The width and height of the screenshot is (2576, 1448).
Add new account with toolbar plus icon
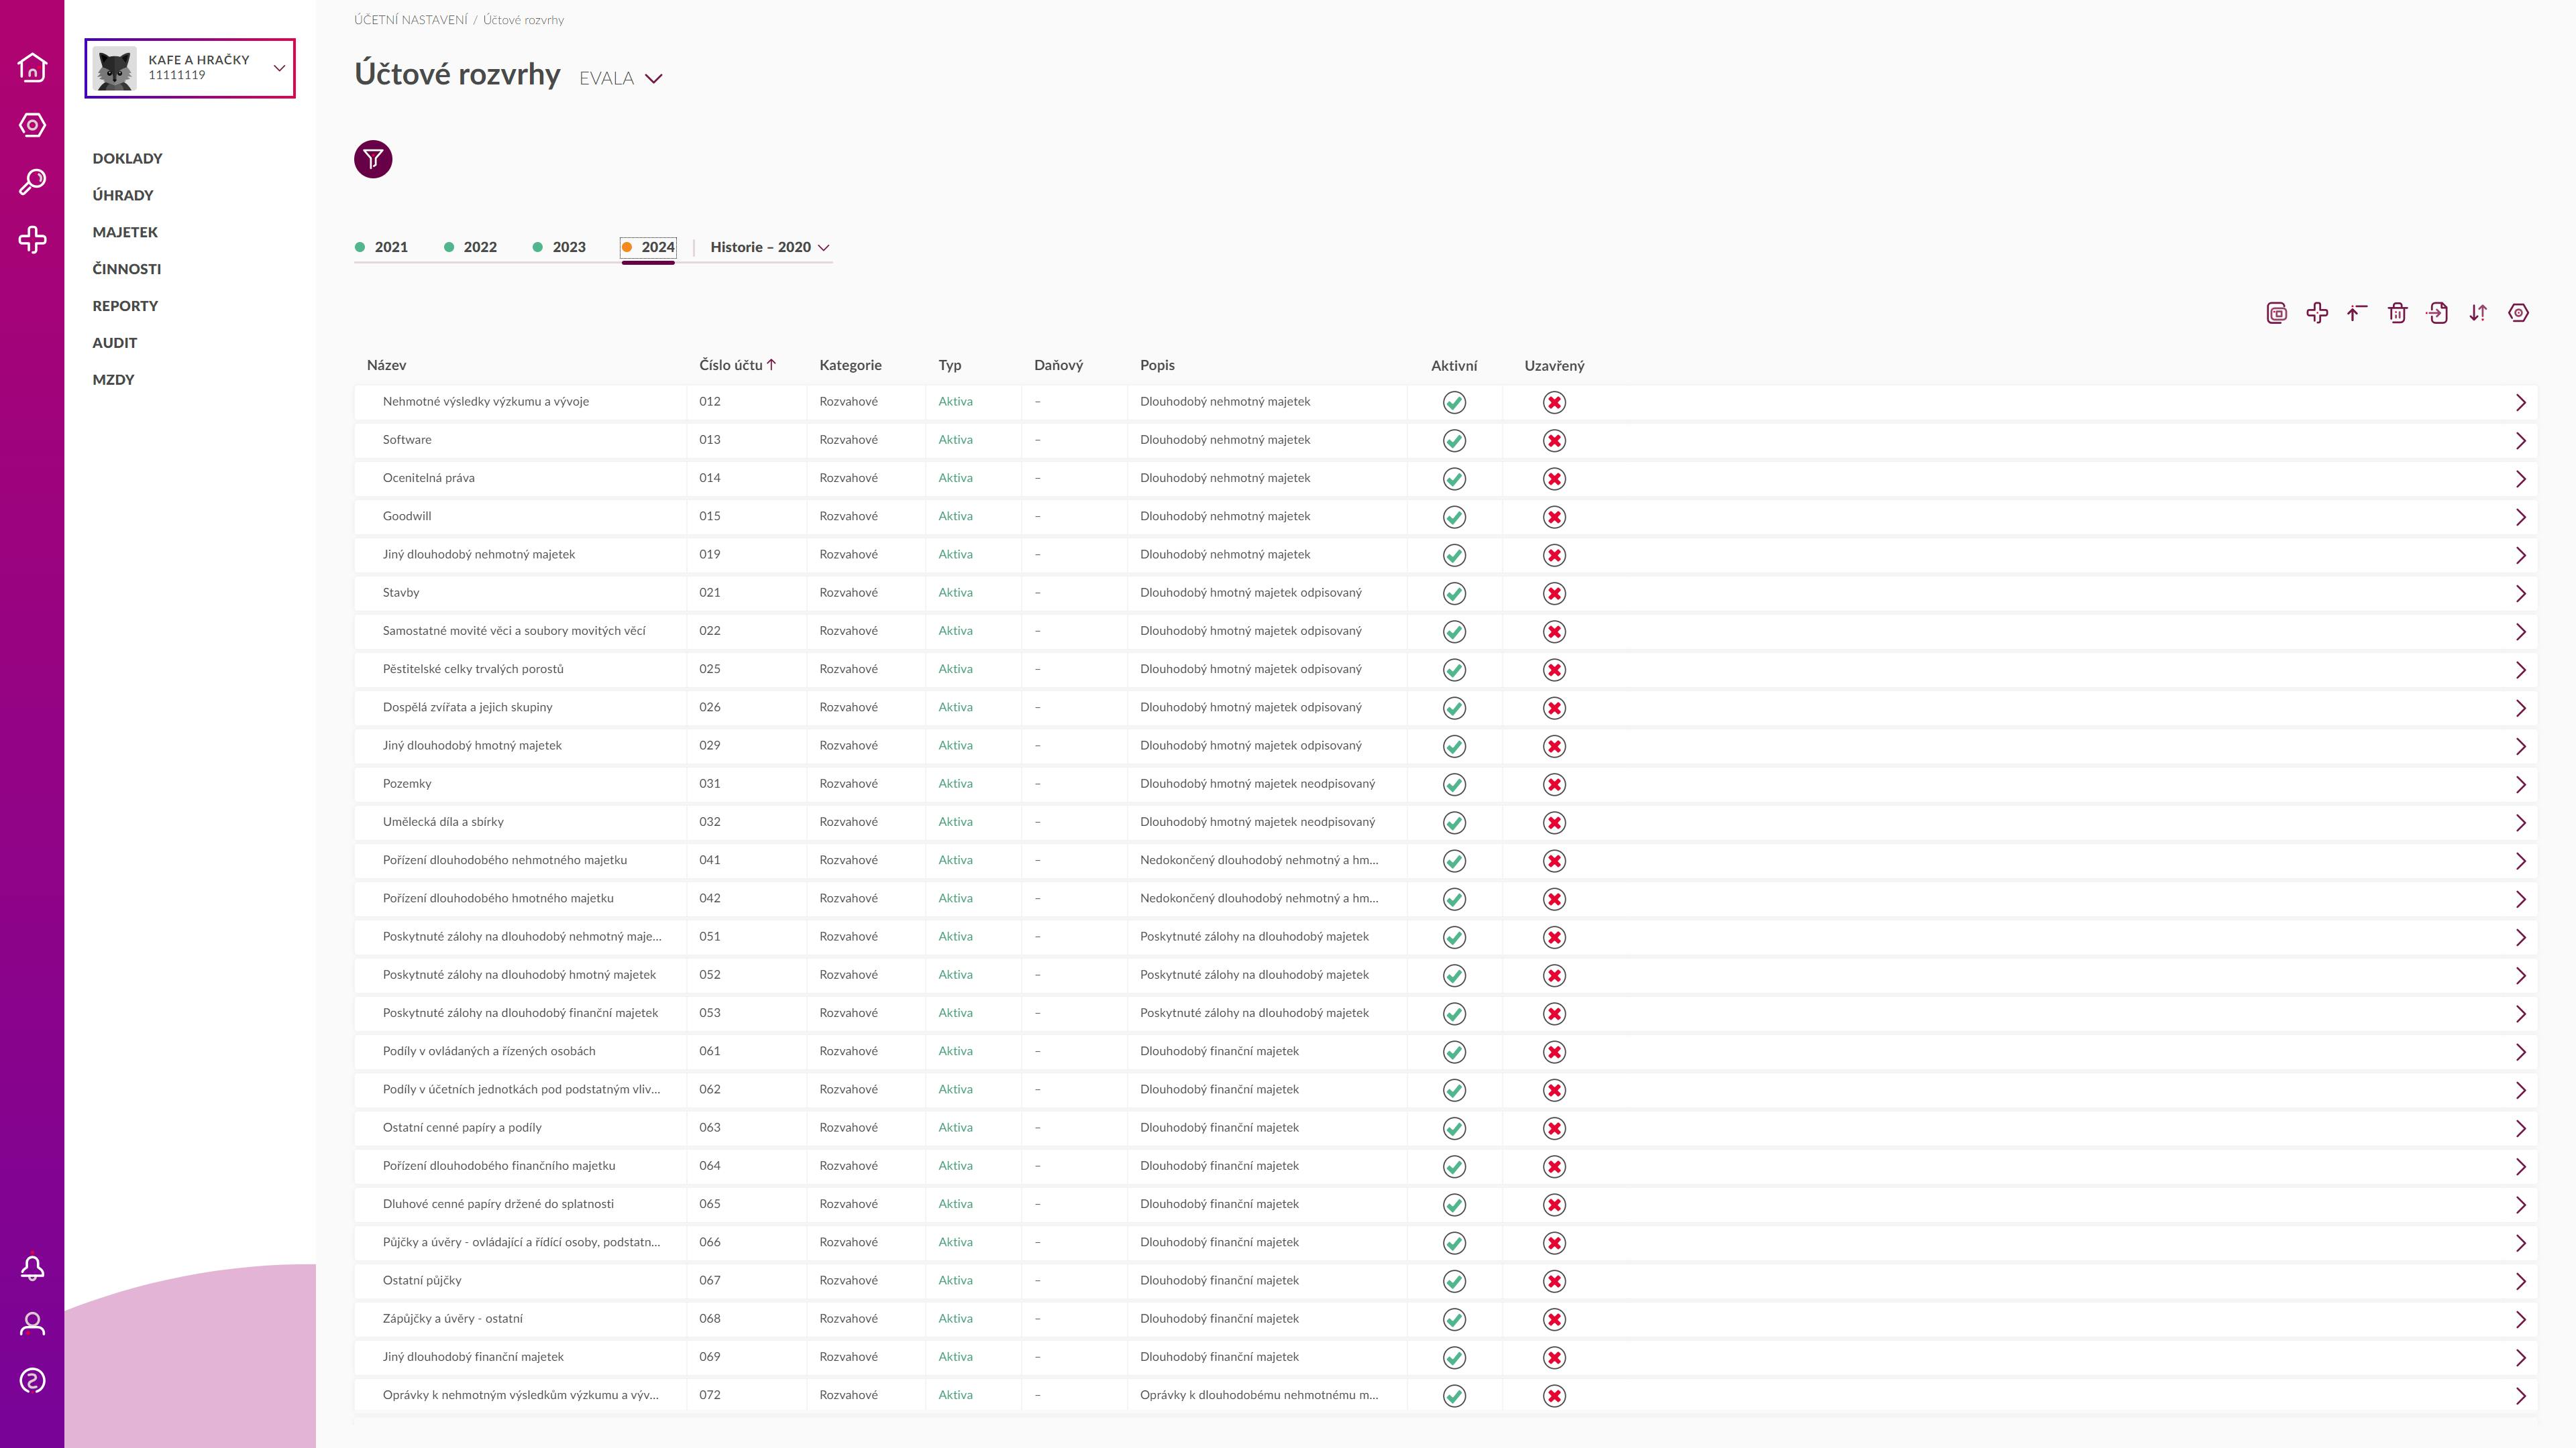click(x=2317, y=313)
